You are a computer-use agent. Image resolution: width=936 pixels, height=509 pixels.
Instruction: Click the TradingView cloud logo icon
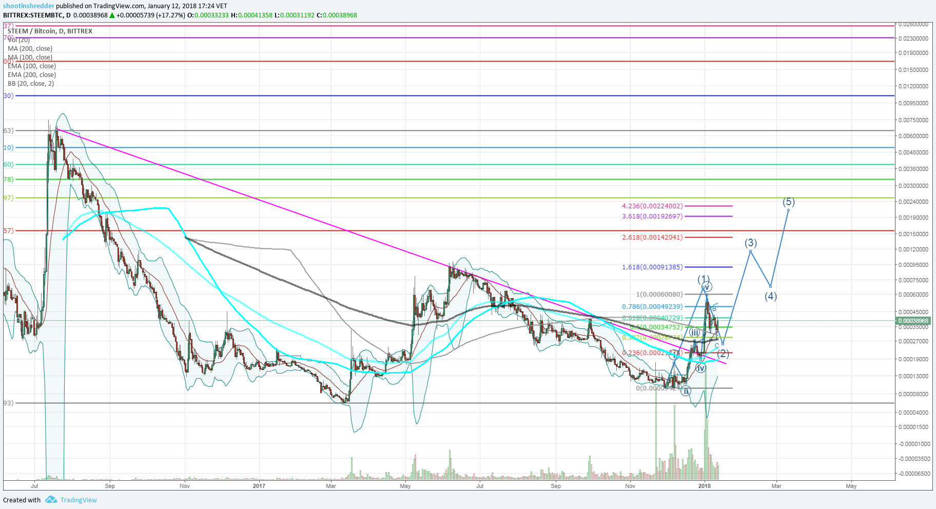pyautogui.click(x=51, y=499)
